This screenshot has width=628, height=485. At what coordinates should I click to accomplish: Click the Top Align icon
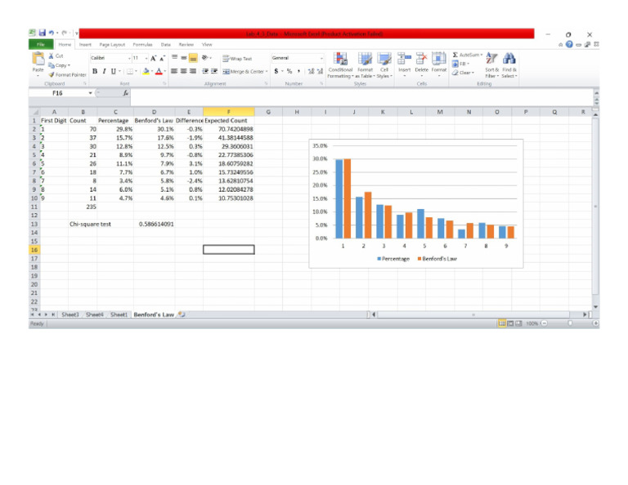point(175,58)
